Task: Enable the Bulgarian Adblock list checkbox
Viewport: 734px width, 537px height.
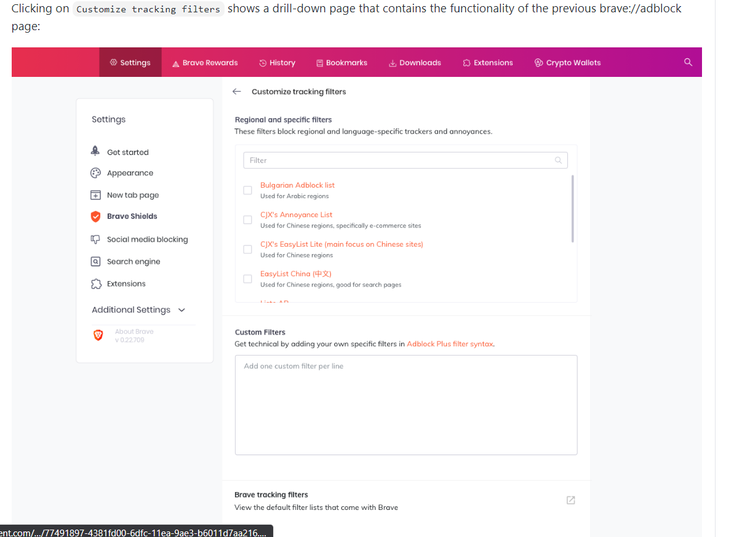Action: [x=247, y=190]
